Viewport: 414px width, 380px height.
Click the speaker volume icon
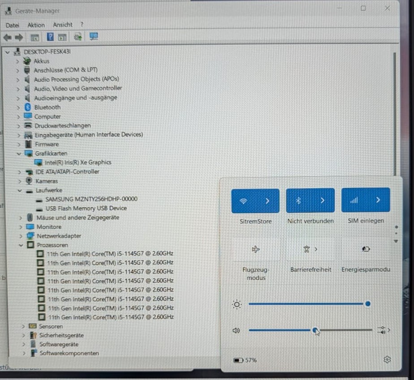pos(236,330)
